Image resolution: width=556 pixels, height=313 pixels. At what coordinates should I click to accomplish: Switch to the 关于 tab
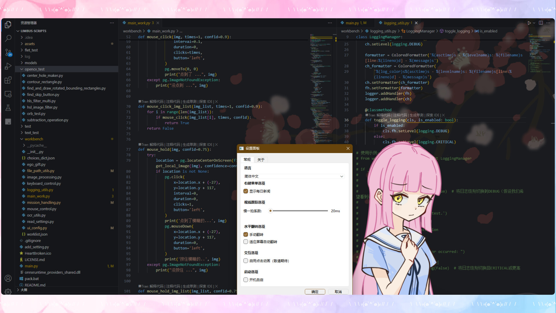point(261,160)
